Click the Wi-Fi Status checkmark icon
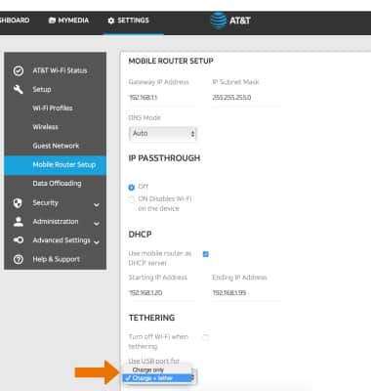This screenshot has width=371, height=391. (19, 70)
